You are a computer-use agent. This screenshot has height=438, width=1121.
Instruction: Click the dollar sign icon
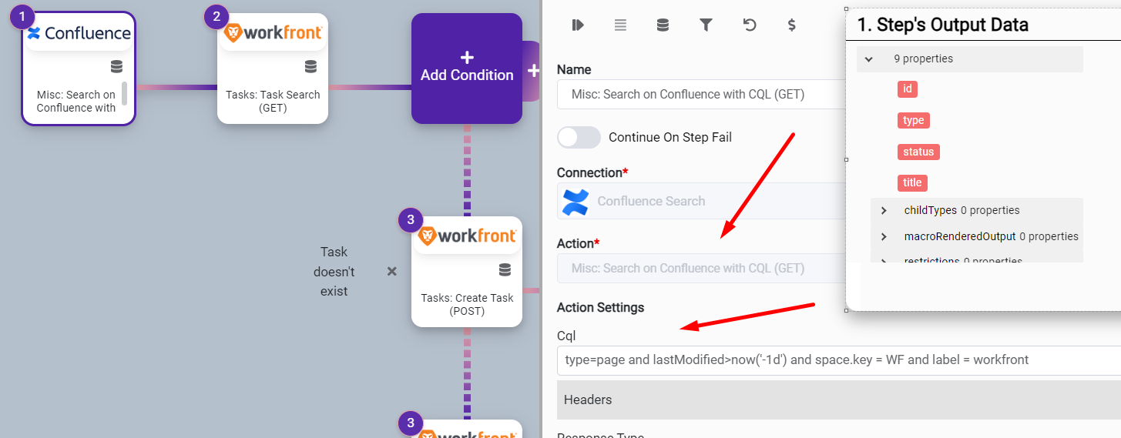791,25
